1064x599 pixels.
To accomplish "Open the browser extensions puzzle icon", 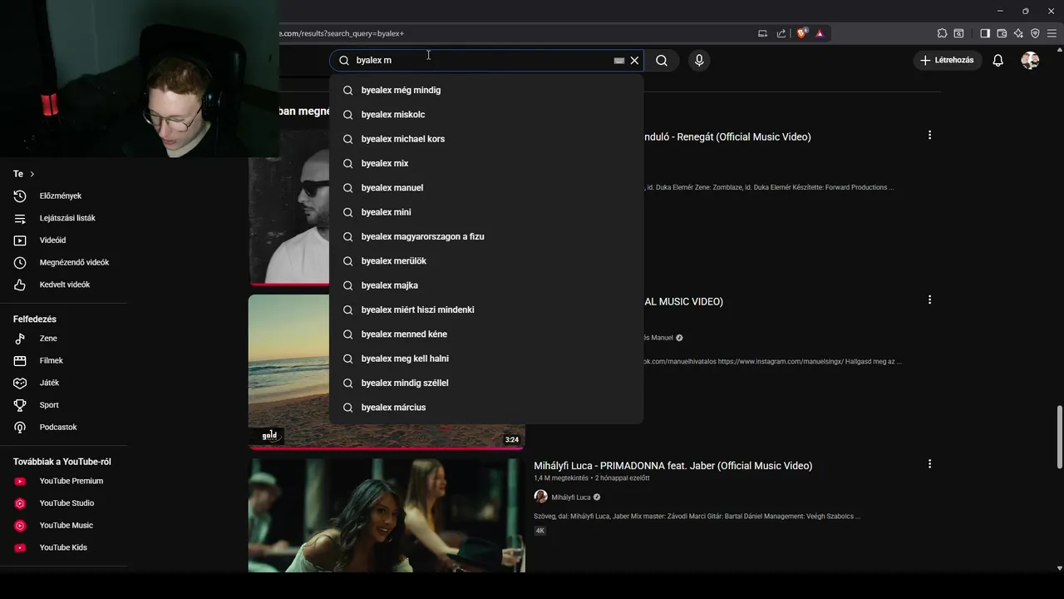I will pyautogui.click(x=942, y=33).
